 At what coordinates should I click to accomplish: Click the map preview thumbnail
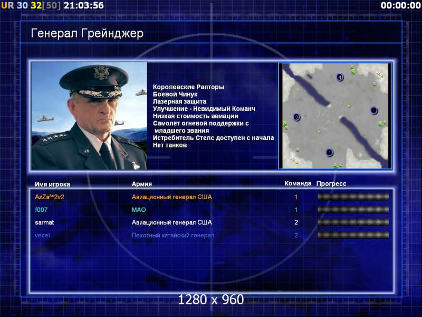[x=335, y=116]
